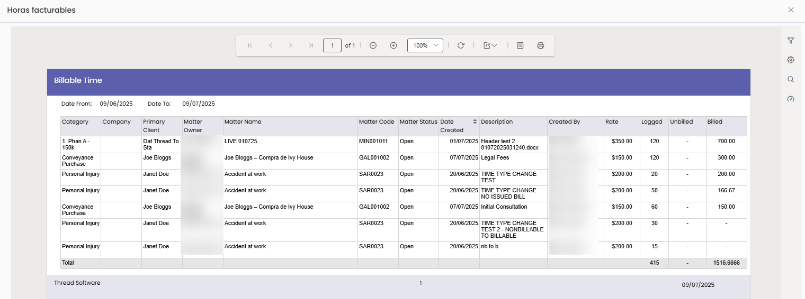The width and height of the screenshot is (805, 299).
Task: Zoom out using the minus icon
Action: [x=373, y=45]
